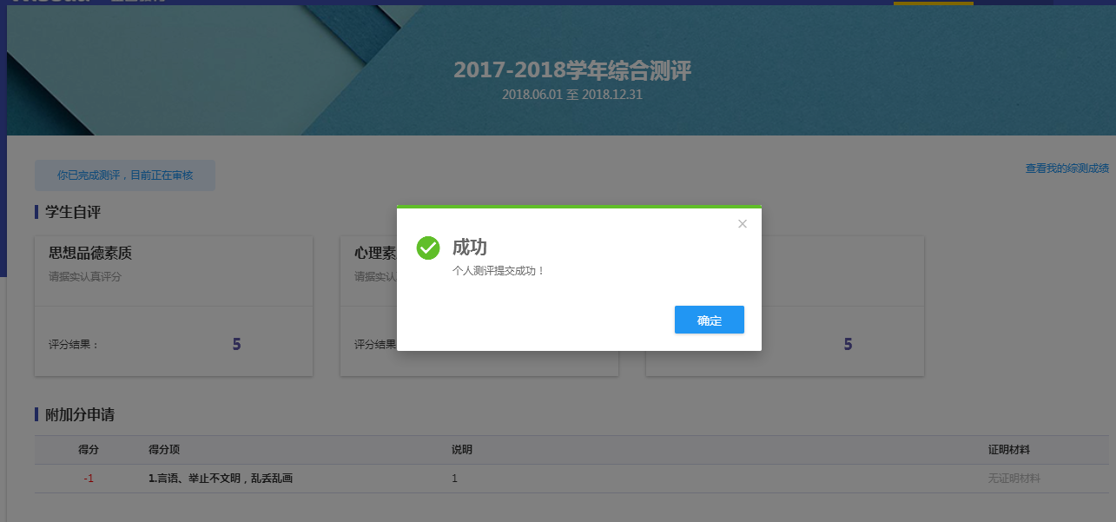Click the 2017-2018学年综合测评 banner title
The image size is (1116, 522).
click(x=572, y=71)
